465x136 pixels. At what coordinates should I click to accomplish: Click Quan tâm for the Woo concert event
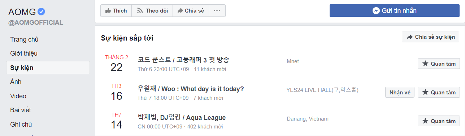pyautogui.click(x=439, y=92)
